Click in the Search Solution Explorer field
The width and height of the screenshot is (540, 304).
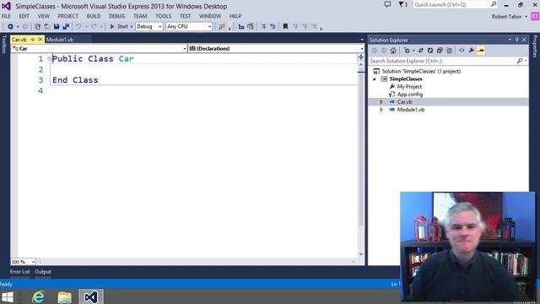coord(442,61)
